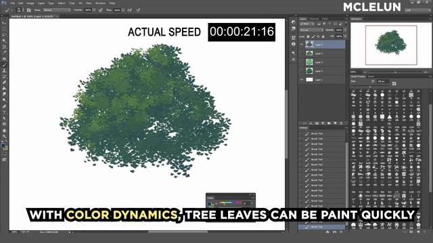Open layer blend mode dropdown
The image size is (433, 243).
[x=311, y=30]
